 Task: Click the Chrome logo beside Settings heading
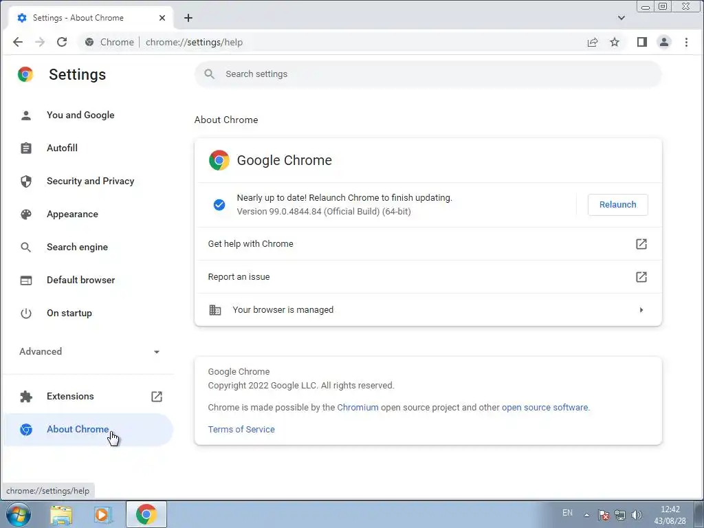[x=25, y=74]
